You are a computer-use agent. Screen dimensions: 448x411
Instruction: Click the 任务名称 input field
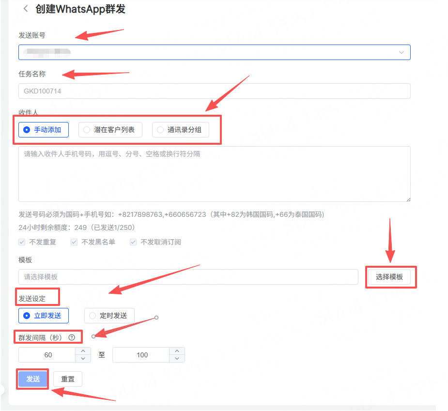tap(214, 91)
